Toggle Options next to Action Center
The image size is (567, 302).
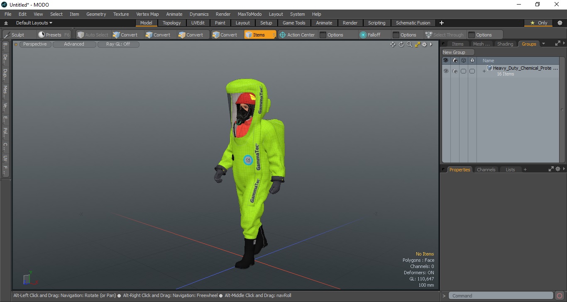(332, 35)
